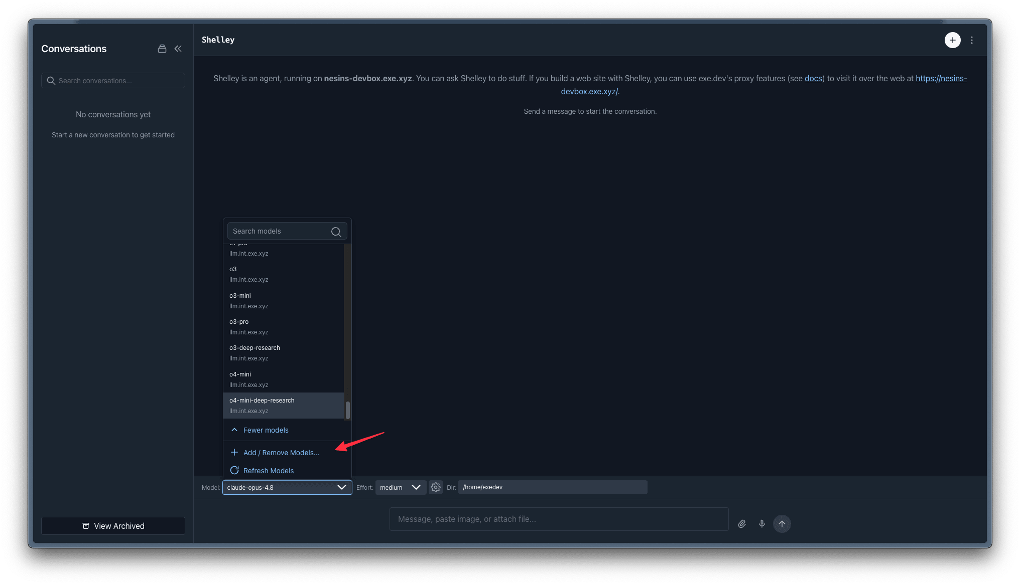1020x585 pixels.
Task: Start voice input with microphone icon
Action: coord(762,524)
